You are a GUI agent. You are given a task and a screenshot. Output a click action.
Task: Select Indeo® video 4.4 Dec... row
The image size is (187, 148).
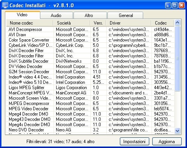tap(90, 77)
